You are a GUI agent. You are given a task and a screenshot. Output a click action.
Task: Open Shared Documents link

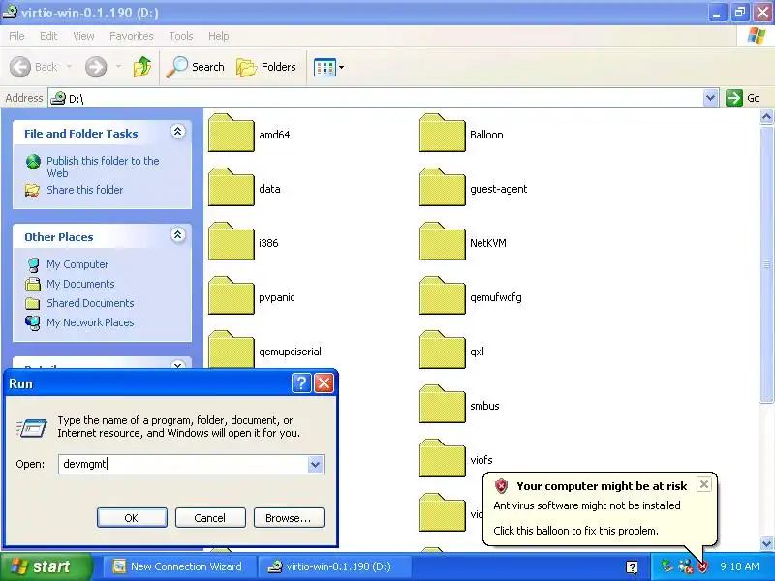click(x=90, y=303)
